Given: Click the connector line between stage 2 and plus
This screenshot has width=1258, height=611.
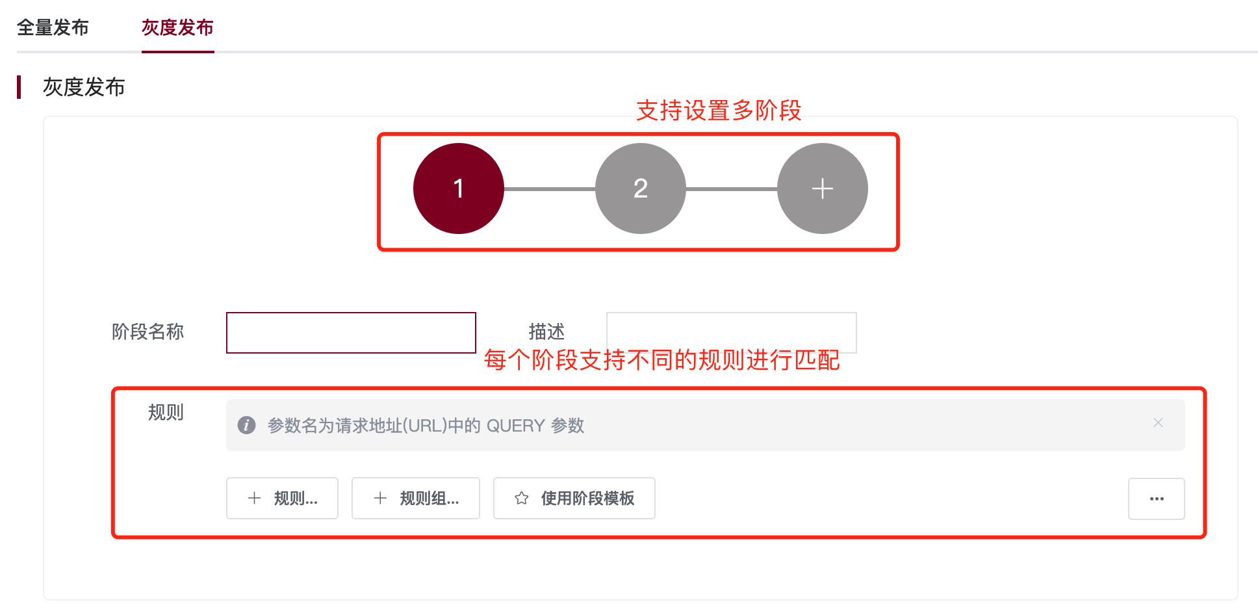Looking at the screenshot, I should tap(732, 189).
